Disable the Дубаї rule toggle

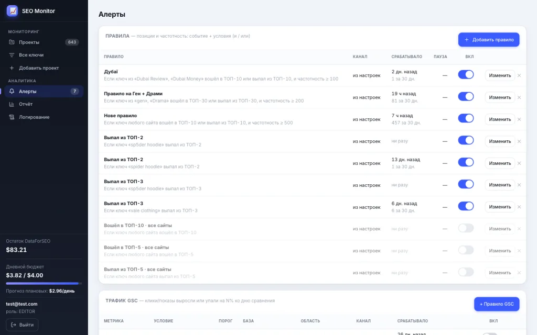(466, 74)
